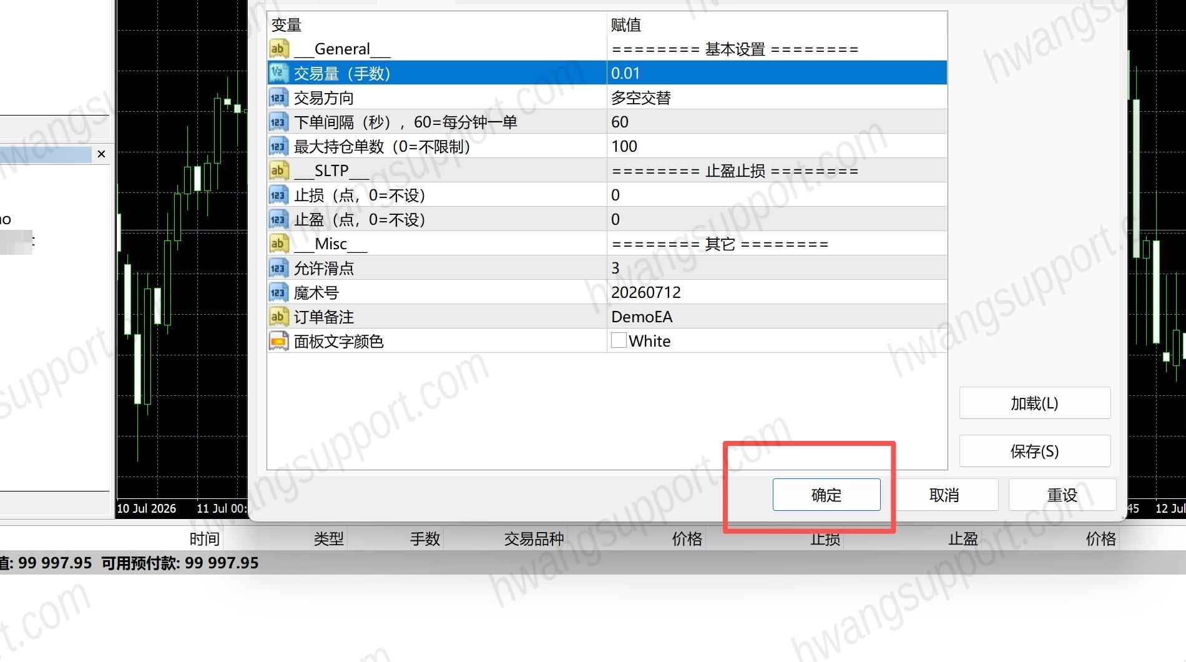
Task: Click the 可用预付款 balance status text
Action: point(180,563)
